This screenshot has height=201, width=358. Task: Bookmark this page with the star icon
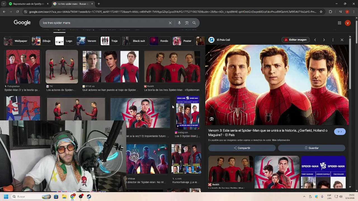coord(321,12)
